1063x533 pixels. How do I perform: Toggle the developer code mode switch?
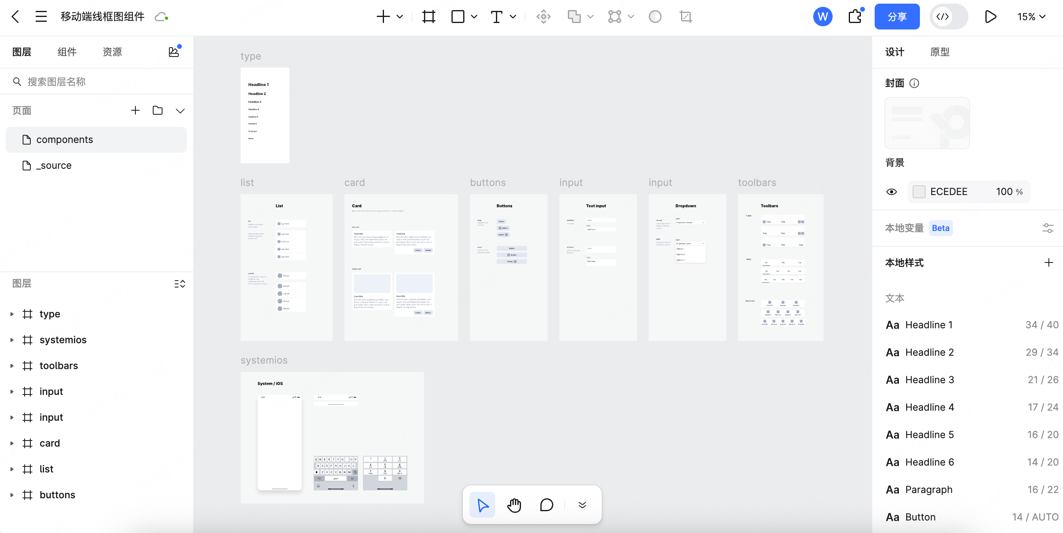pyautogui.click(x=949, y=17)
